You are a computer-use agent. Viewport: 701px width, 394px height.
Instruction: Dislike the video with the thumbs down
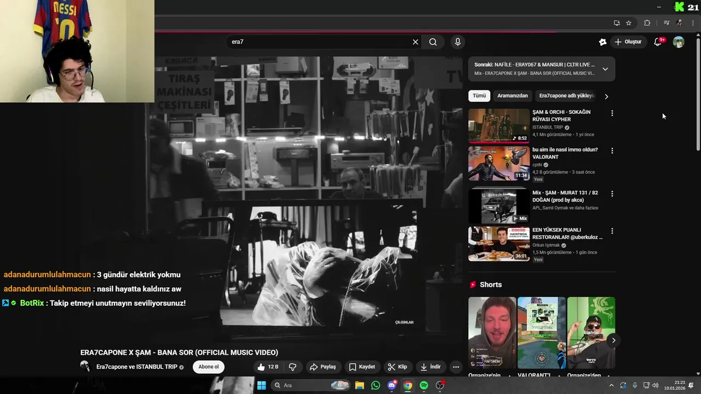pyautogui.click(x=292, y=367)
